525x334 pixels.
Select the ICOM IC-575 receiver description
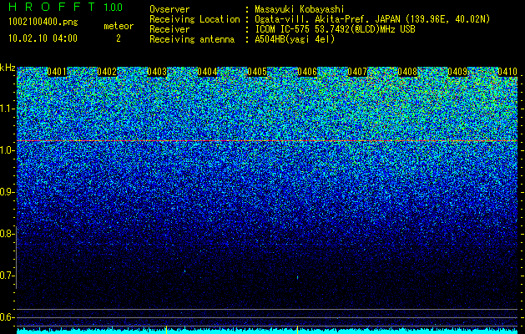(335, 29)
